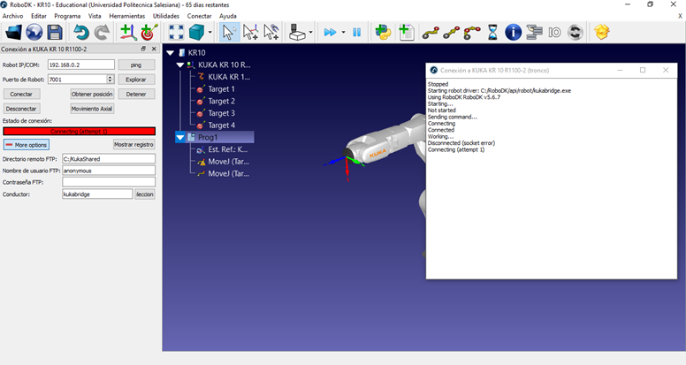Collapse the KR10 station tree node
Screen dimensions: 686x365
point(171,53)
